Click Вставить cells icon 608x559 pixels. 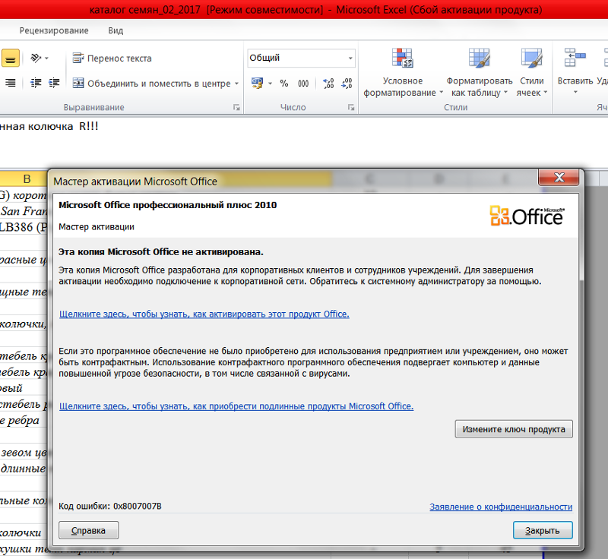pos(575,57)
